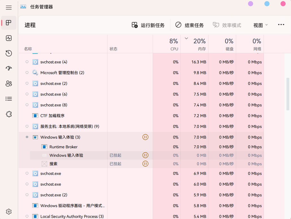The width and height of the screenshot is (291, 219).
Task: Click 运行新任务 button
Action: click(148, 25)
